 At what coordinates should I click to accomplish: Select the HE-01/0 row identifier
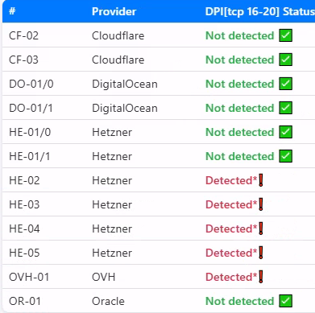pos(30,132)
